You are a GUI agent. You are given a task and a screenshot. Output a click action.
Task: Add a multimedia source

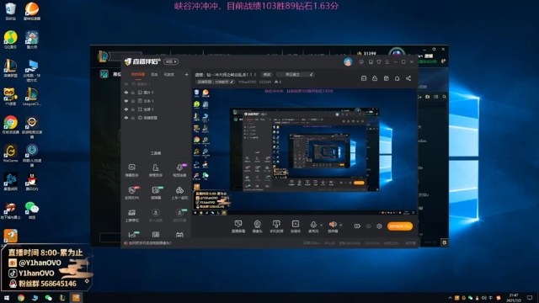296,226
